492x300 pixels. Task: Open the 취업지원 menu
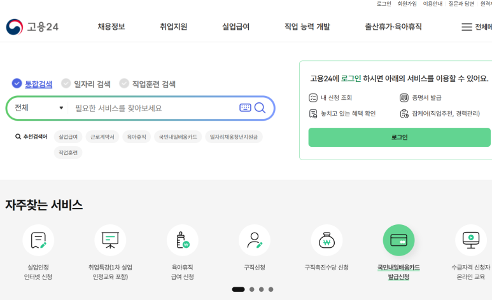tap(174, 27)
